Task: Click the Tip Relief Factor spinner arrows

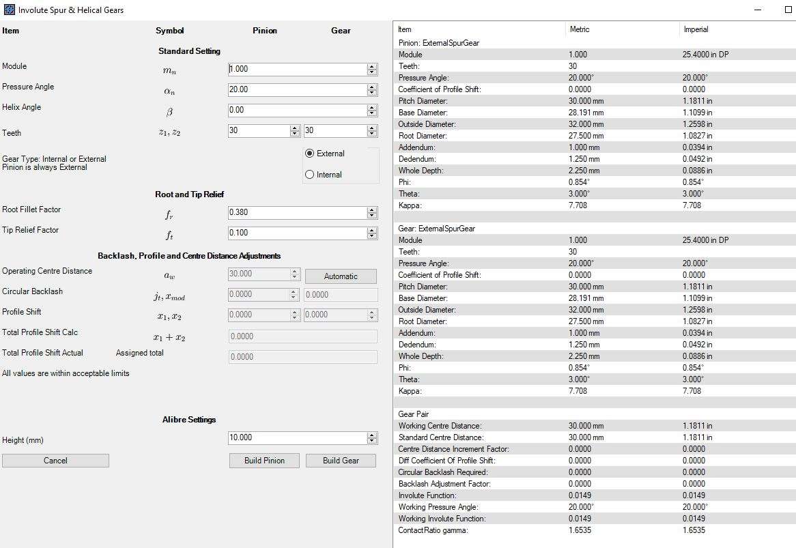Action: point(372,233)
